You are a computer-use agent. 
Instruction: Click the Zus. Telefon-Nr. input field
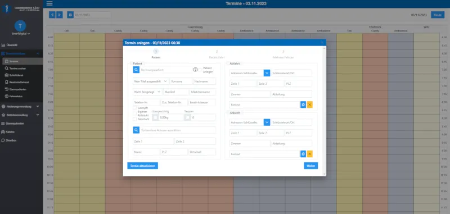point(174,103)
